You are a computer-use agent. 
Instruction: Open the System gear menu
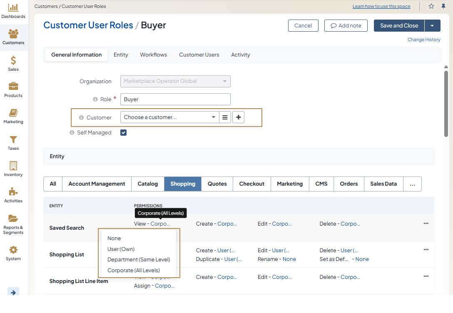pos(13,253)
